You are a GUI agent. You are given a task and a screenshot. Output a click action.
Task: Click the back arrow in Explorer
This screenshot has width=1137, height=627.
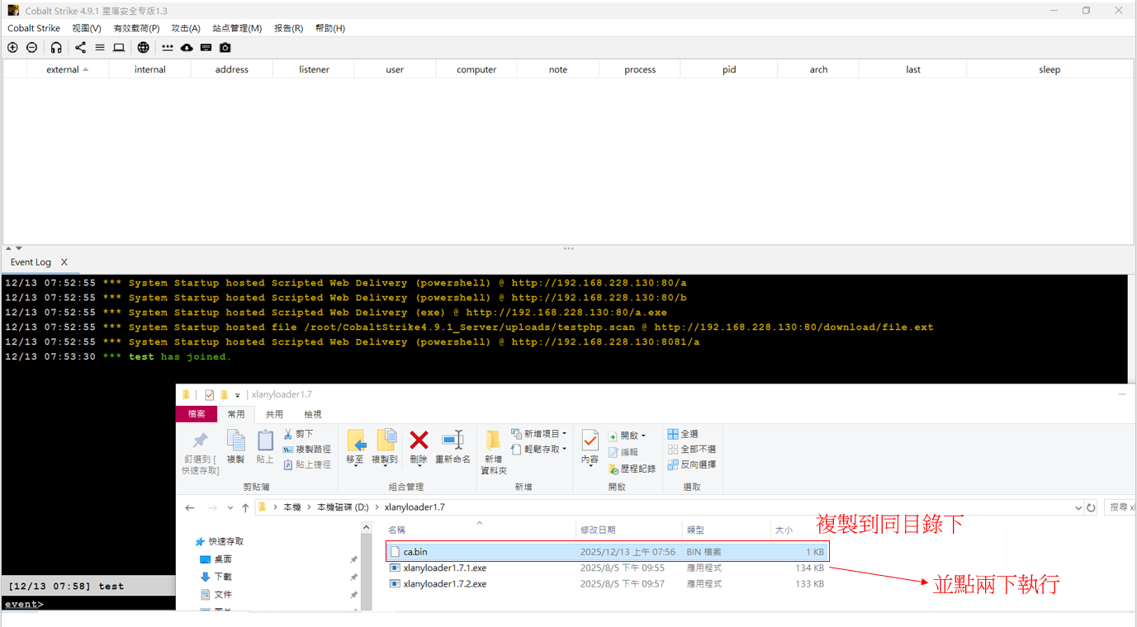coord(190,507)
